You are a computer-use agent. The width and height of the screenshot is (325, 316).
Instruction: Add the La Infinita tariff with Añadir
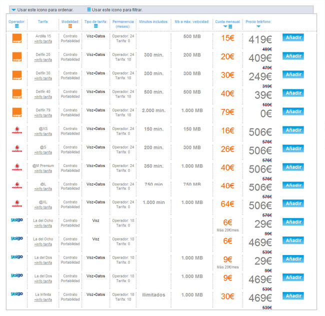click(293, 296)
